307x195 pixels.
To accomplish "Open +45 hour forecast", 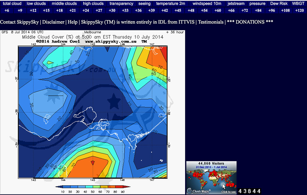I will tap(178, 10).
